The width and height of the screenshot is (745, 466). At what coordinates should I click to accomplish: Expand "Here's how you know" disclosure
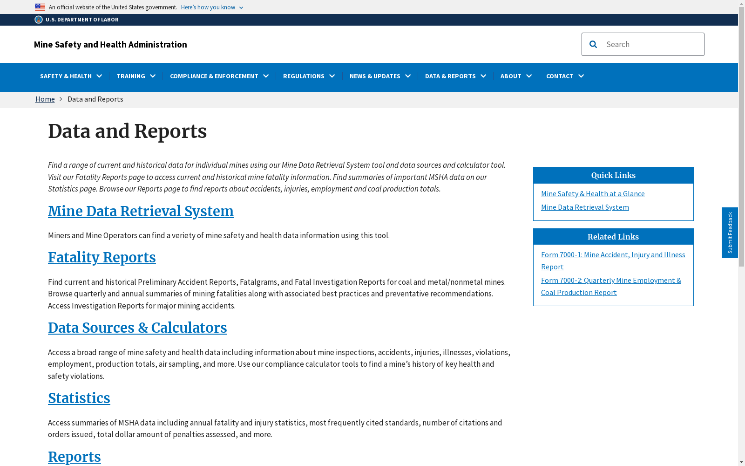click(x=212, y=7)
